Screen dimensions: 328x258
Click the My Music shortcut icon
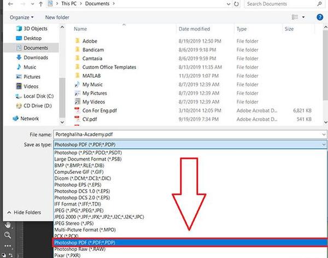pos(77,84)
